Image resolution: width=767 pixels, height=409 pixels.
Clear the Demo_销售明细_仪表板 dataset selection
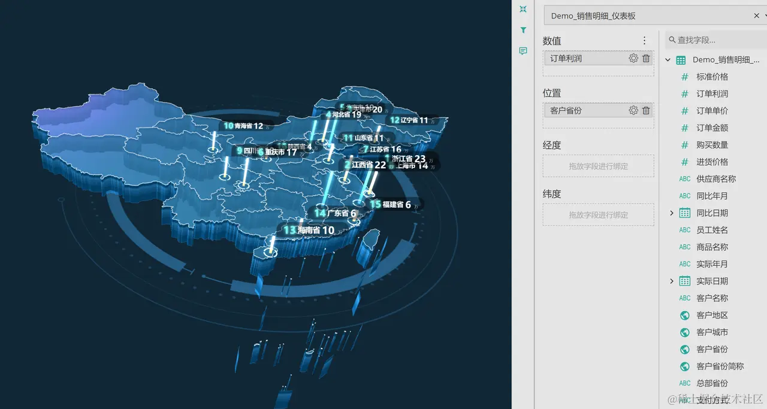[756, 16]
